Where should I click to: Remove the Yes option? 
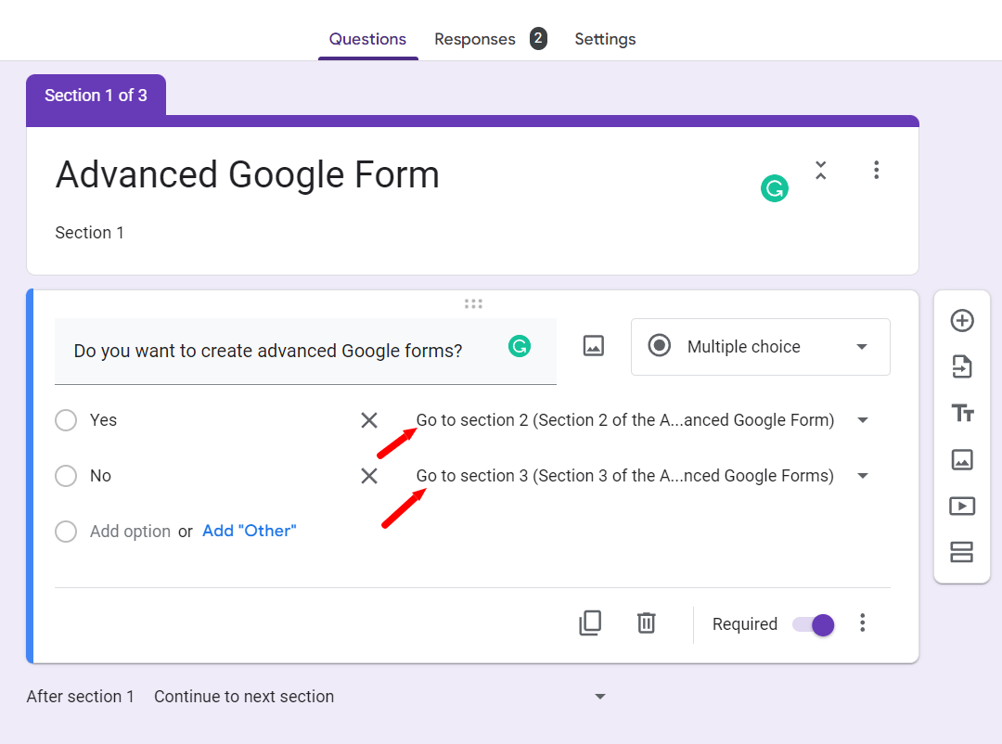click(369, 420)
